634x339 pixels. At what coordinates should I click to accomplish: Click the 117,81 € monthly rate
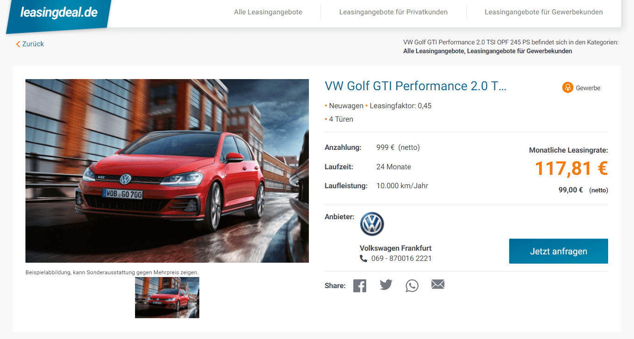coord(572,168)
